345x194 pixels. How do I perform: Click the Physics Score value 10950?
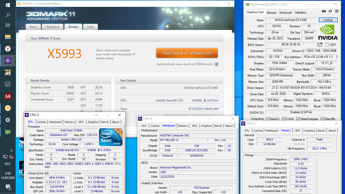[70, 93]
